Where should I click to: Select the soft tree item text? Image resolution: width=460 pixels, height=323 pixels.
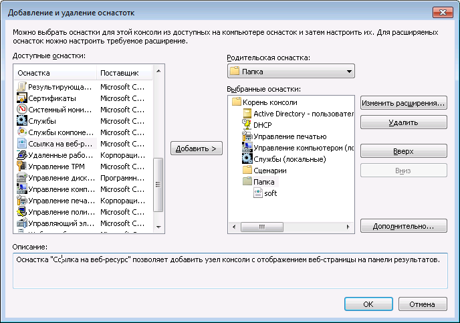click(x=271, y=193)
